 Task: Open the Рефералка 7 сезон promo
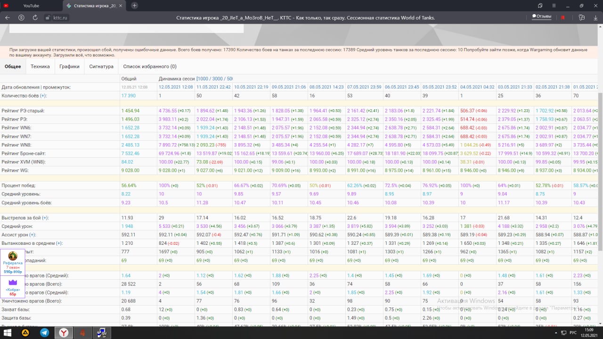13,263
